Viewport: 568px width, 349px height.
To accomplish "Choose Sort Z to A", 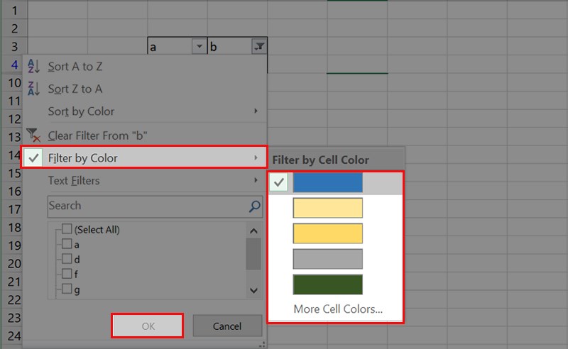I will [144, 89].
